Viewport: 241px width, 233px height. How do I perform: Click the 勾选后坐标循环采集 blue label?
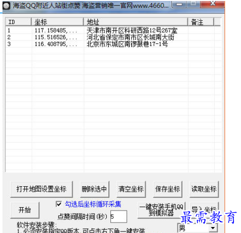pyautogui.click(x=93, y=204)
